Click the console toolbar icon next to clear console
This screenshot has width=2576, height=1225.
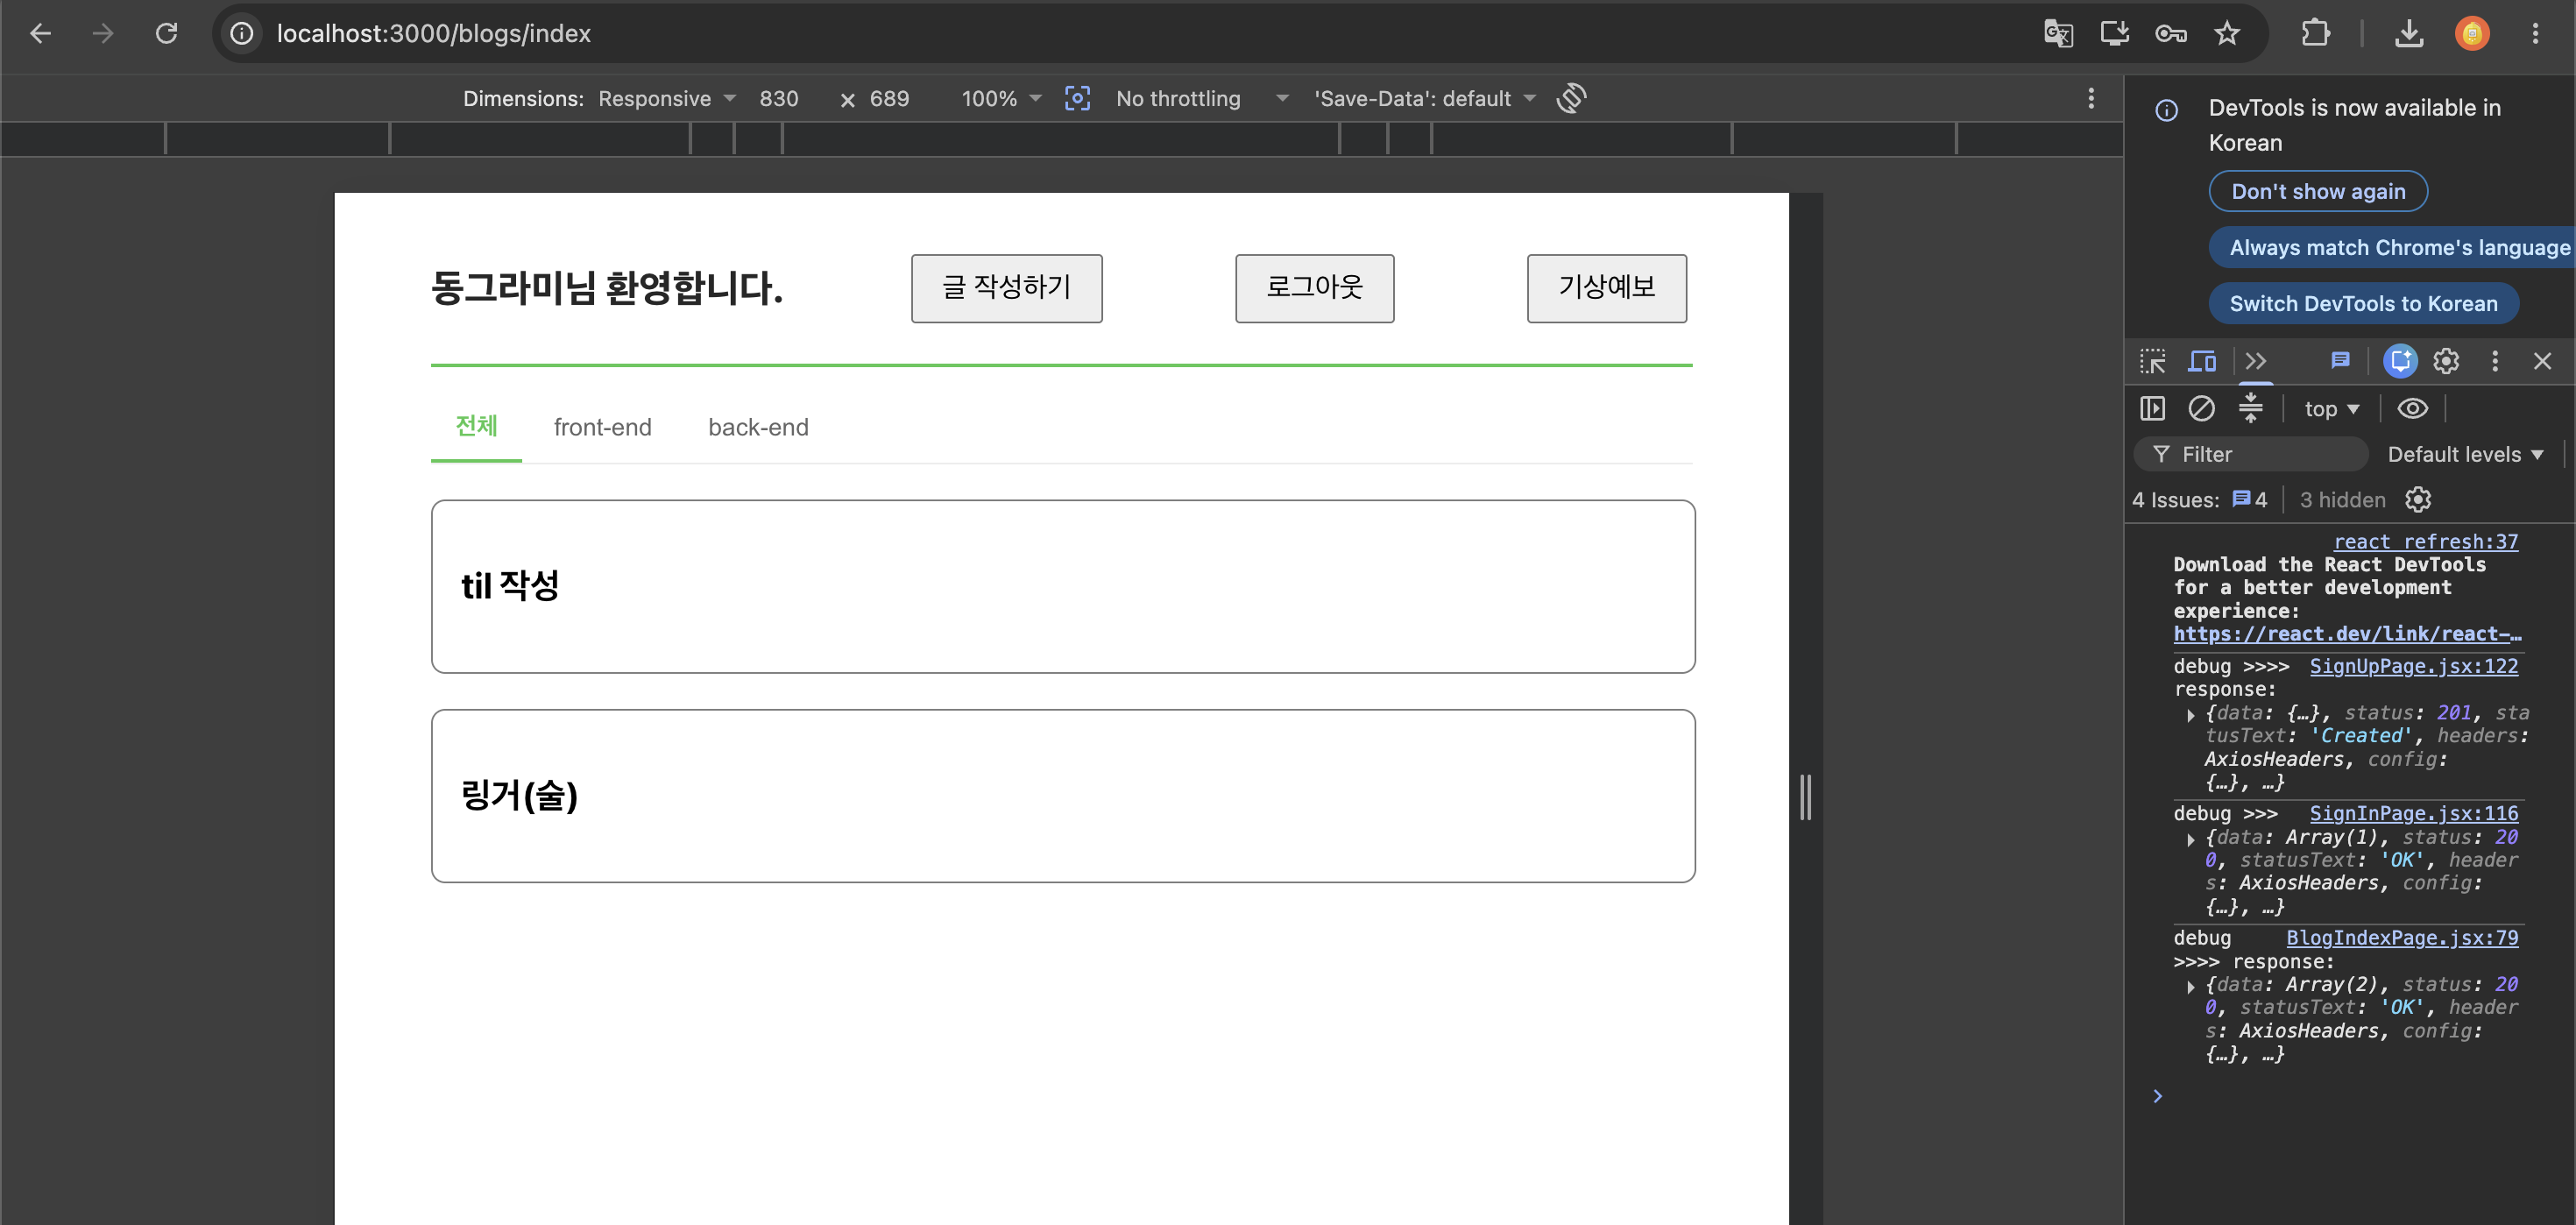tap(2250, 408)
